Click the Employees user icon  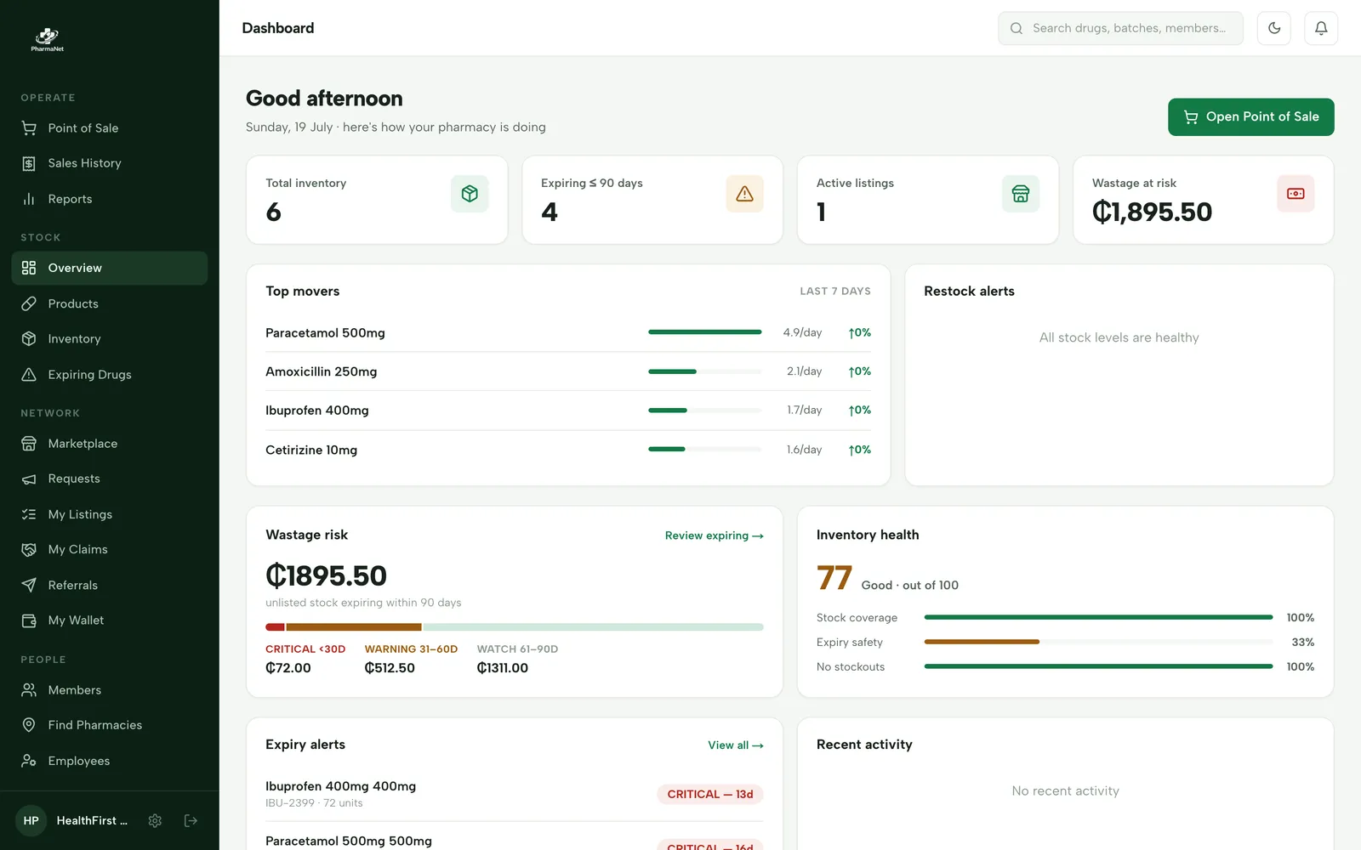pos(29,761)
